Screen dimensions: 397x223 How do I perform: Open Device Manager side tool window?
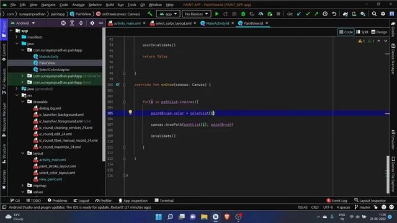pyautogui.click(x=393, y=59)
